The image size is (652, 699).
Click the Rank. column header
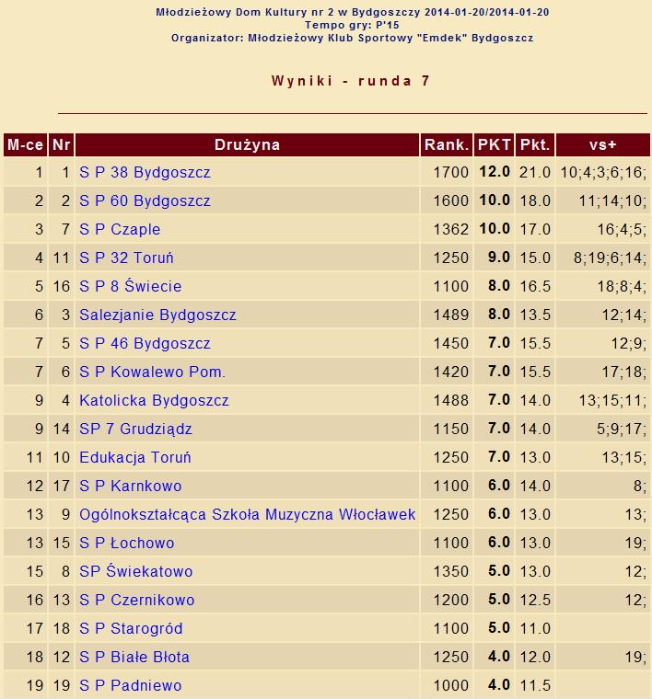(x=447, y=145)
